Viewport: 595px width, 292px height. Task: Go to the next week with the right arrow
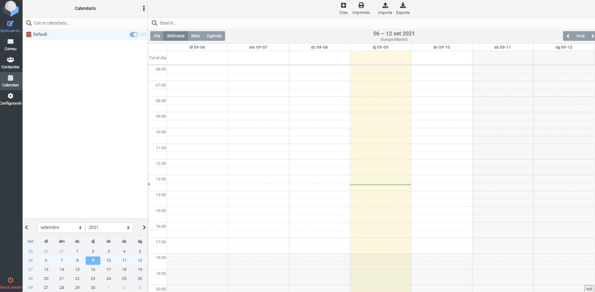[592, 36]
